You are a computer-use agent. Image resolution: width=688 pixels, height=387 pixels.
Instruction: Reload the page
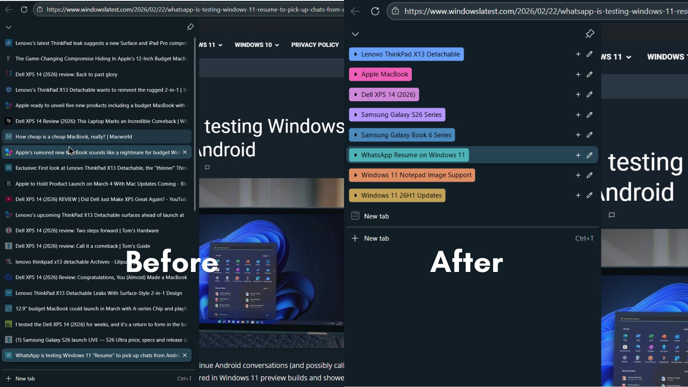point(24,10)
